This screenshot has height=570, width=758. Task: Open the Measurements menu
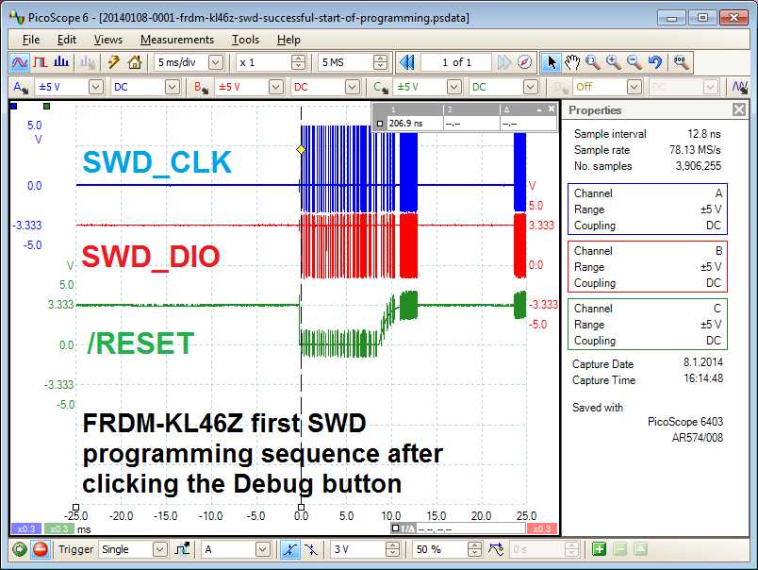click(177, 40)
